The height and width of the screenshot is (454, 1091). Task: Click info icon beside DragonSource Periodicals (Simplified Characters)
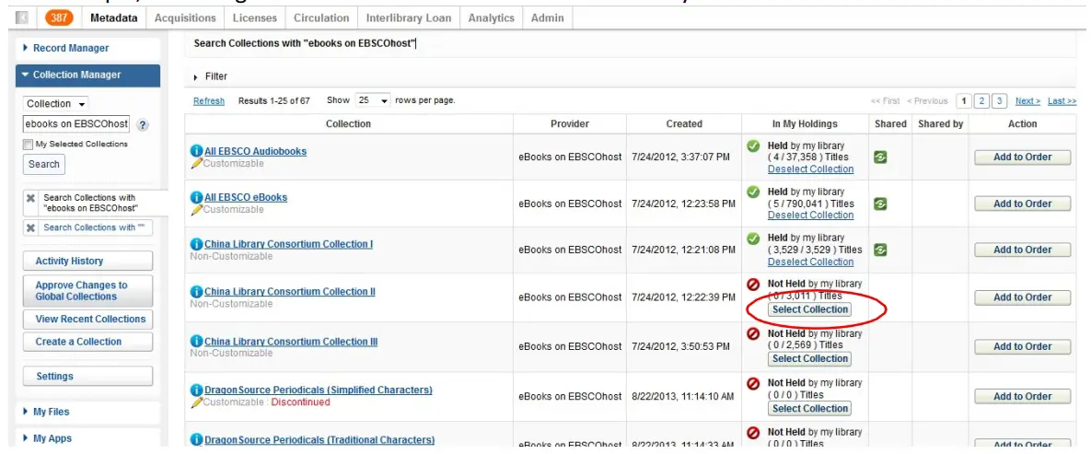pyautogui.click(x=196, y=390)
